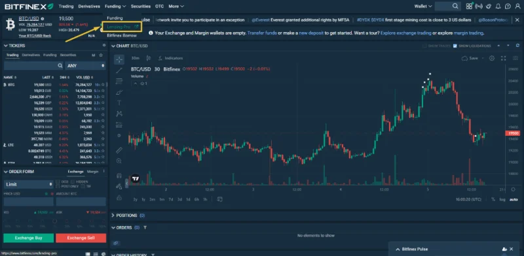Screen dimensions: 524x256
Task: Take a chart snapshot with camera icon
Action: click(x=515, y=58)
